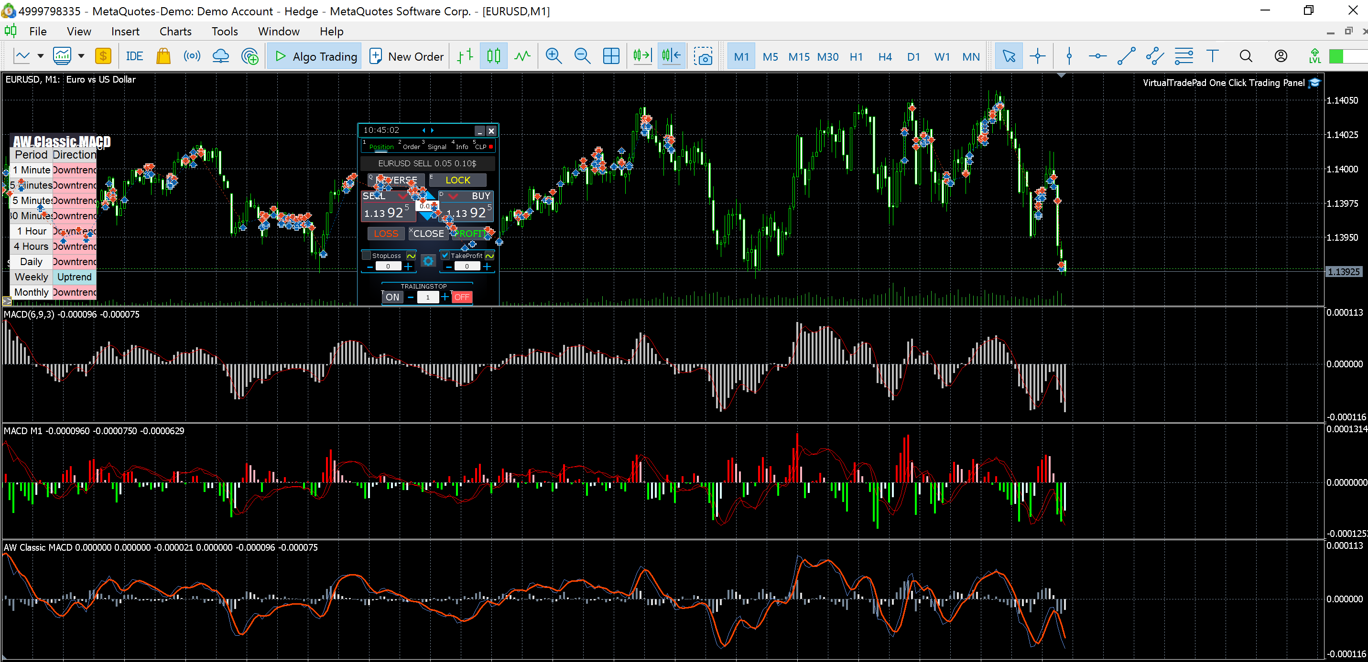Select the crosshair cursor tool

click(1037, 56)
